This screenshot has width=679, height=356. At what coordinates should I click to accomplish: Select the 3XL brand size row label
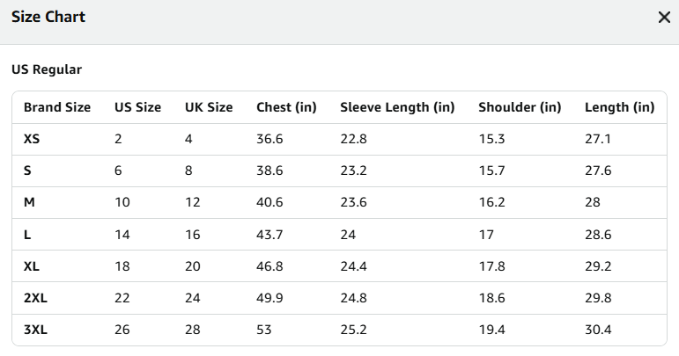click(35, 330)
